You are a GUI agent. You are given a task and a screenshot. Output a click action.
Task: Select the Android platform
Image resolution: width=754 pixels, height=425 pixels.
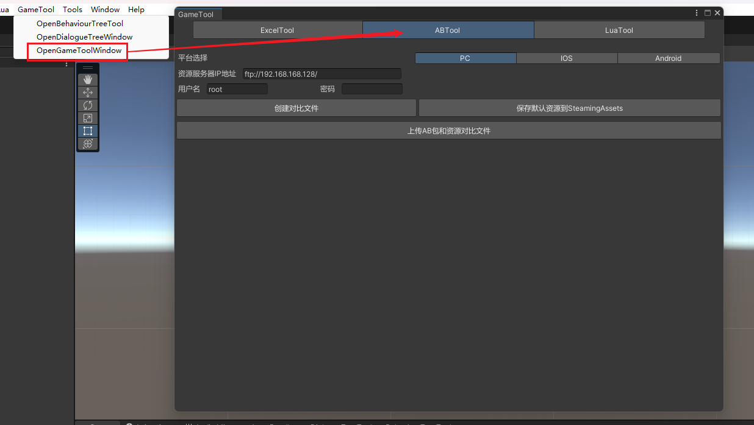pos(668,58)
